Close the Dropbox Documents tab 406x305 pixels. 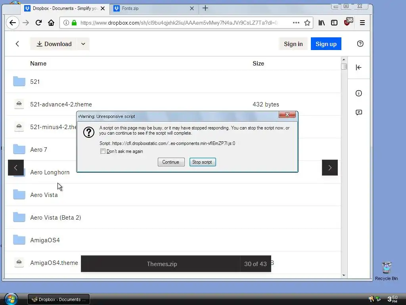click(x=103, y=8)
